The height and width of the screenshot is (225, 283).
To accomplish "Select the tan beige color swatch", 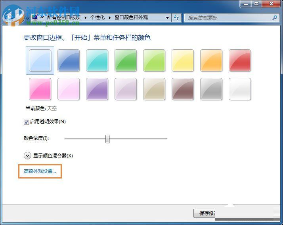I will [x=154, y=89].
